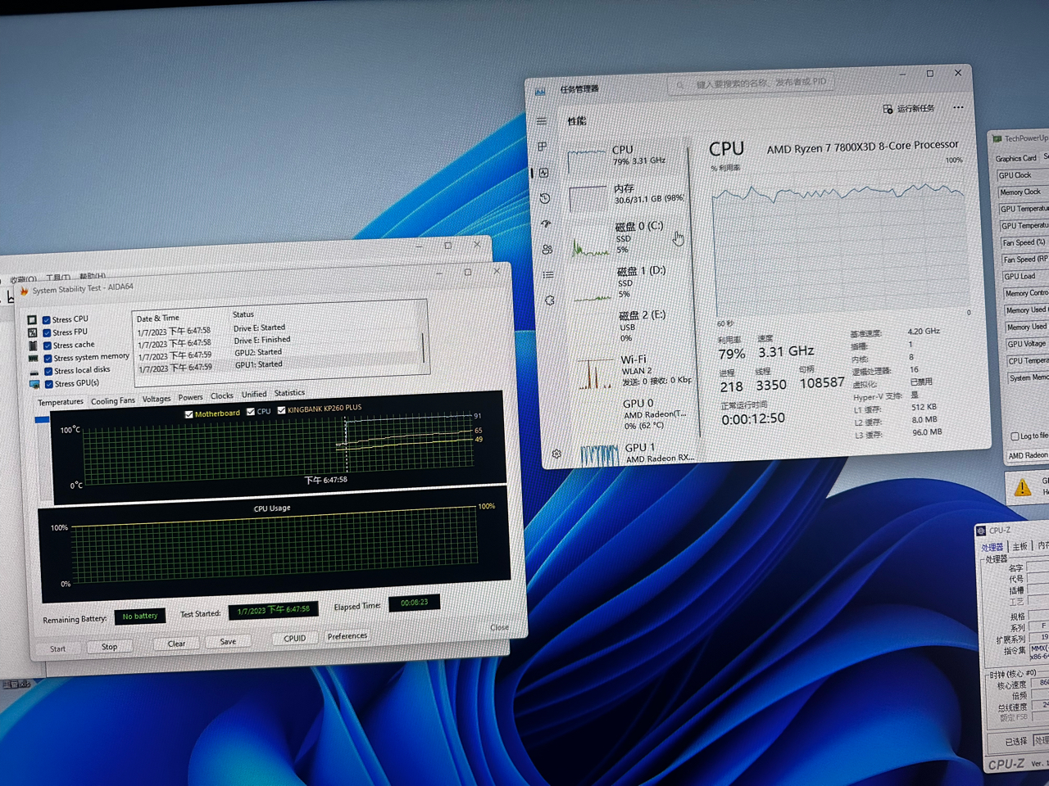
Task: Toggle Stress system memory checkbox
Action: [x=48, y=358]
